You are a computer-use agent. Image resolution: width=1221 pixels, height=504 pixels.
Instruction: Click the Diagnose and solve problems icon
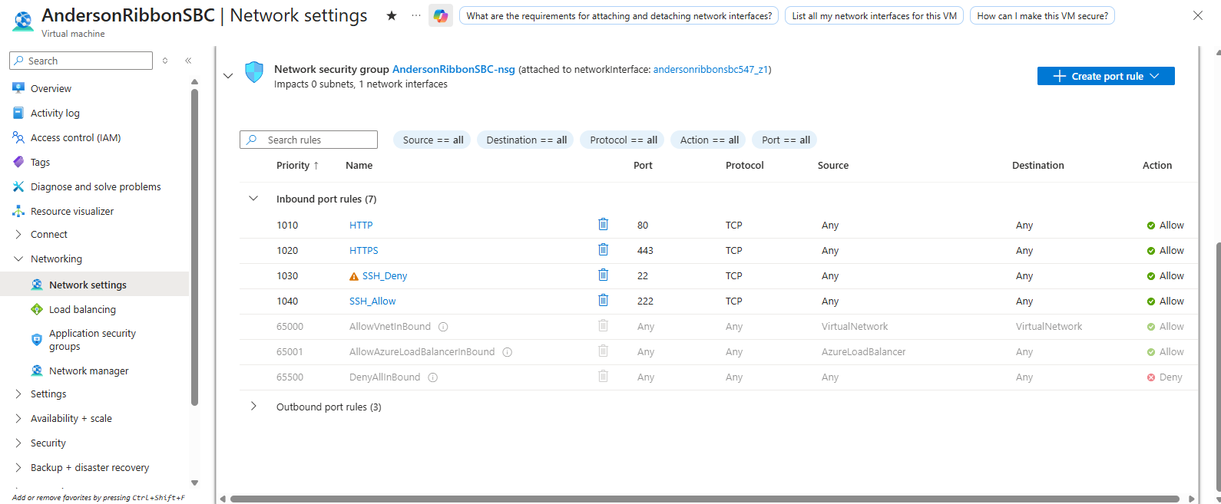tap(18, 186)
